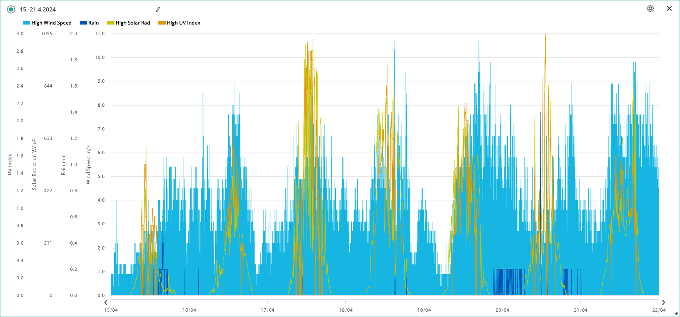This screenshot has width=680, height=317.
Task: Click the resize handle in the bottom-right corner
Action: click(677, 314)
